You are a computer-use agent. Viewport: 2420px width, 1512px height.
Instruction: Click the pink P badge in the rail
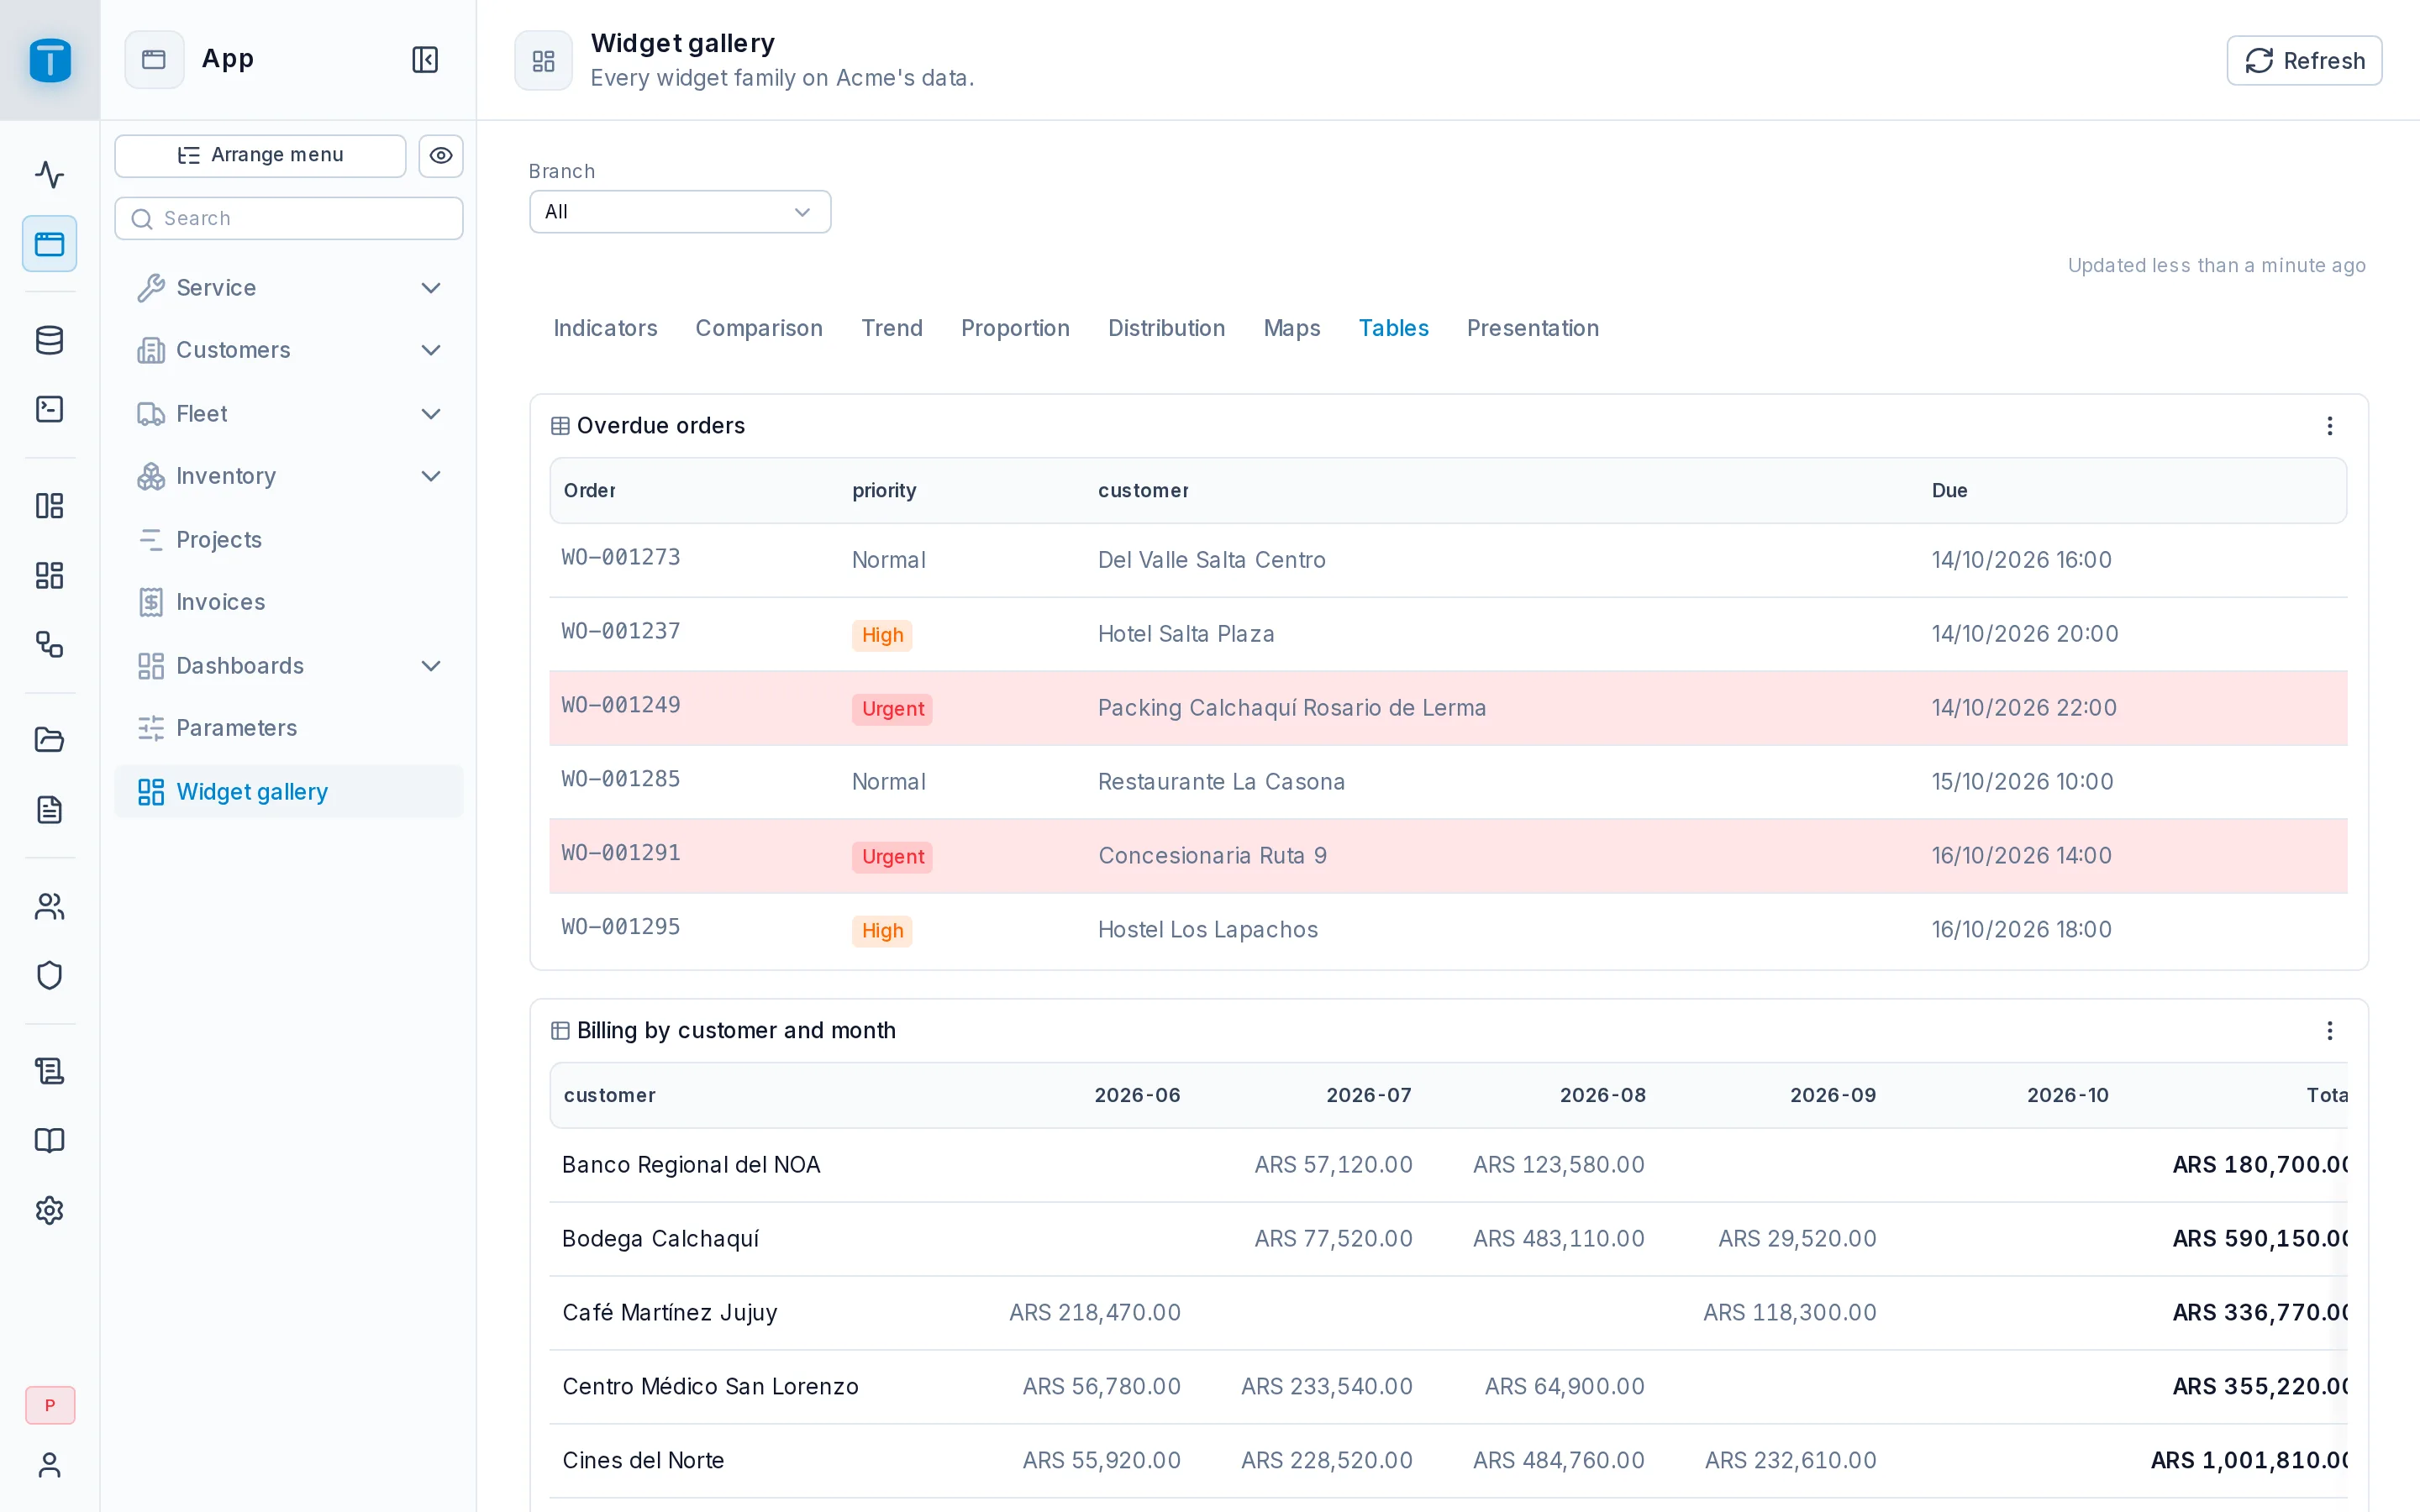coord(50,1405)
